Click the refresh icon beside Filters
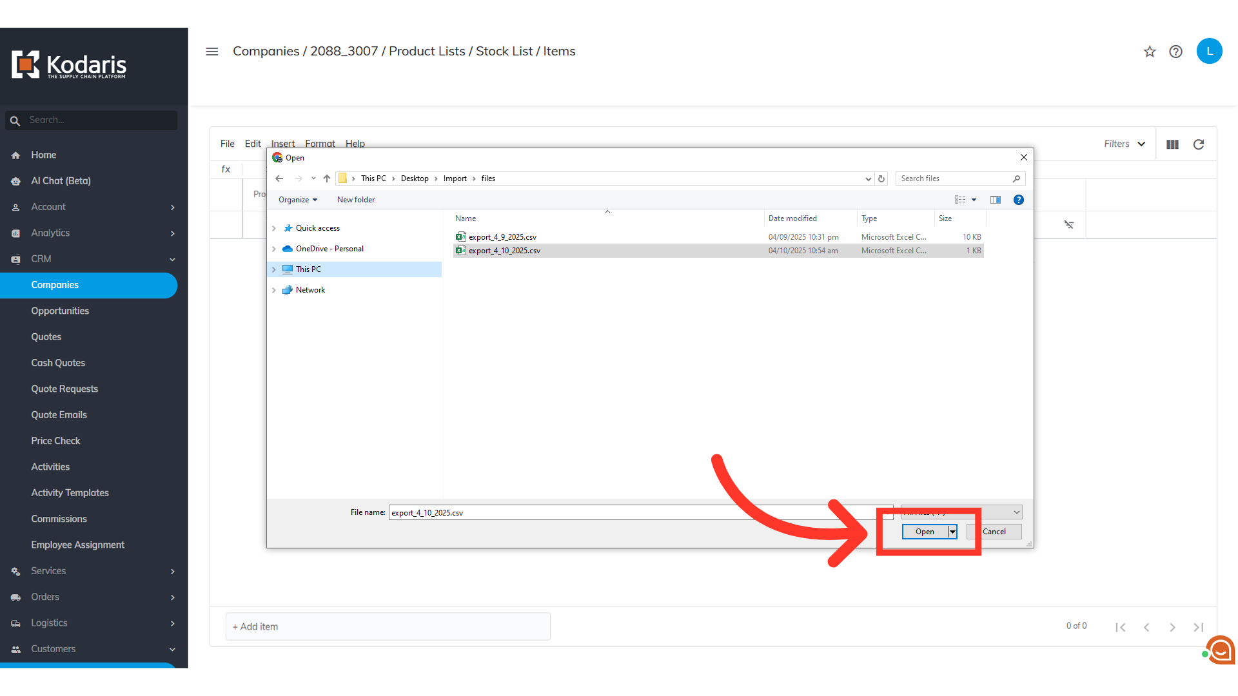This screenshot has height=696, width=1238. (x=1199, y=144)
